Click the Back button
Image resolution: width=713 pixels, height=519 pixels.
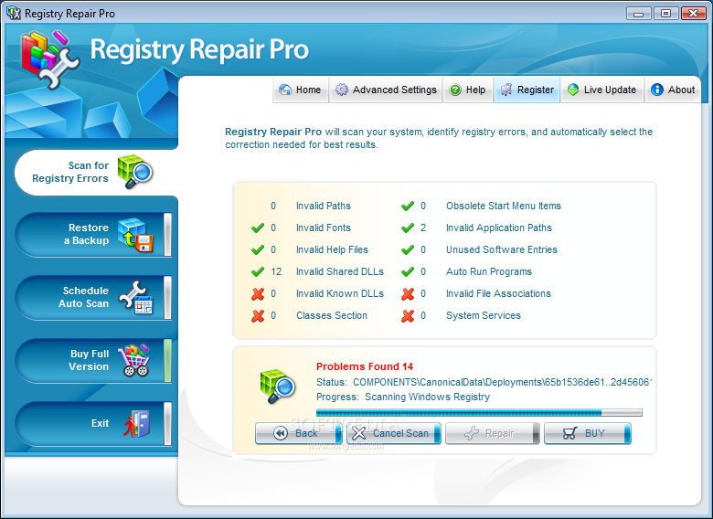click(x=298, y=433)
